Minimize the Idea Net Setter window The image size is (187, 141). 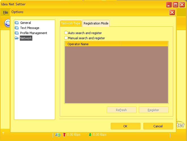(x=169, y=5)
